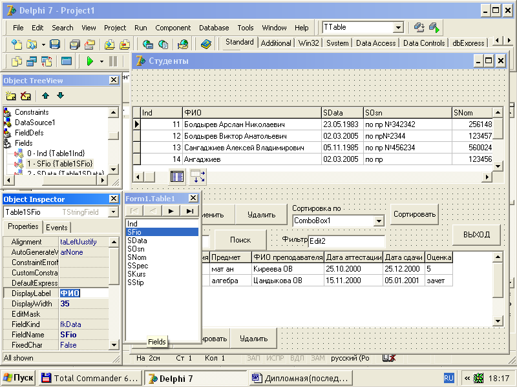Viewport: 517px width, 387px height.
Task: Click the Удалить button near sorting
Action: pos(261,215)
